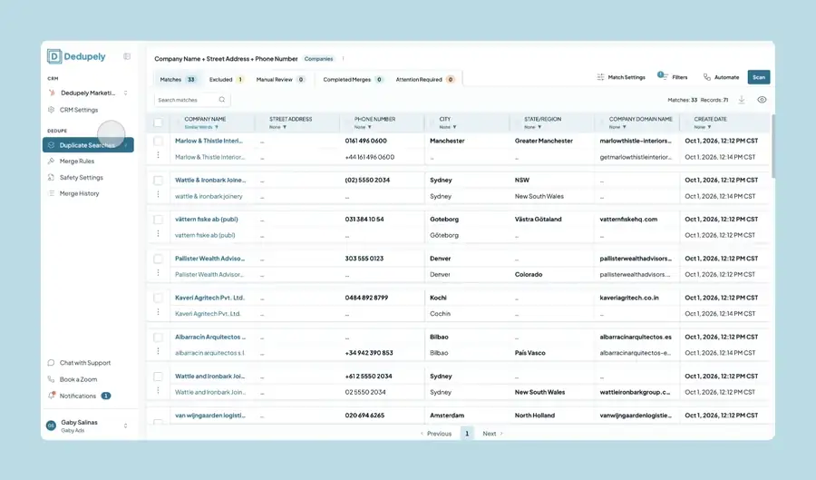
Task: Click the Chat with Support icon
Action: [x=51, y=363]
